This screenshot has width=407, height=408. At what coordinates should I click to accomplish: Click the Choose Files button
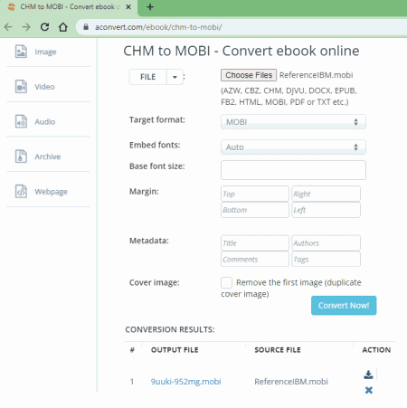pyautogui.click(x=249, y=75)
